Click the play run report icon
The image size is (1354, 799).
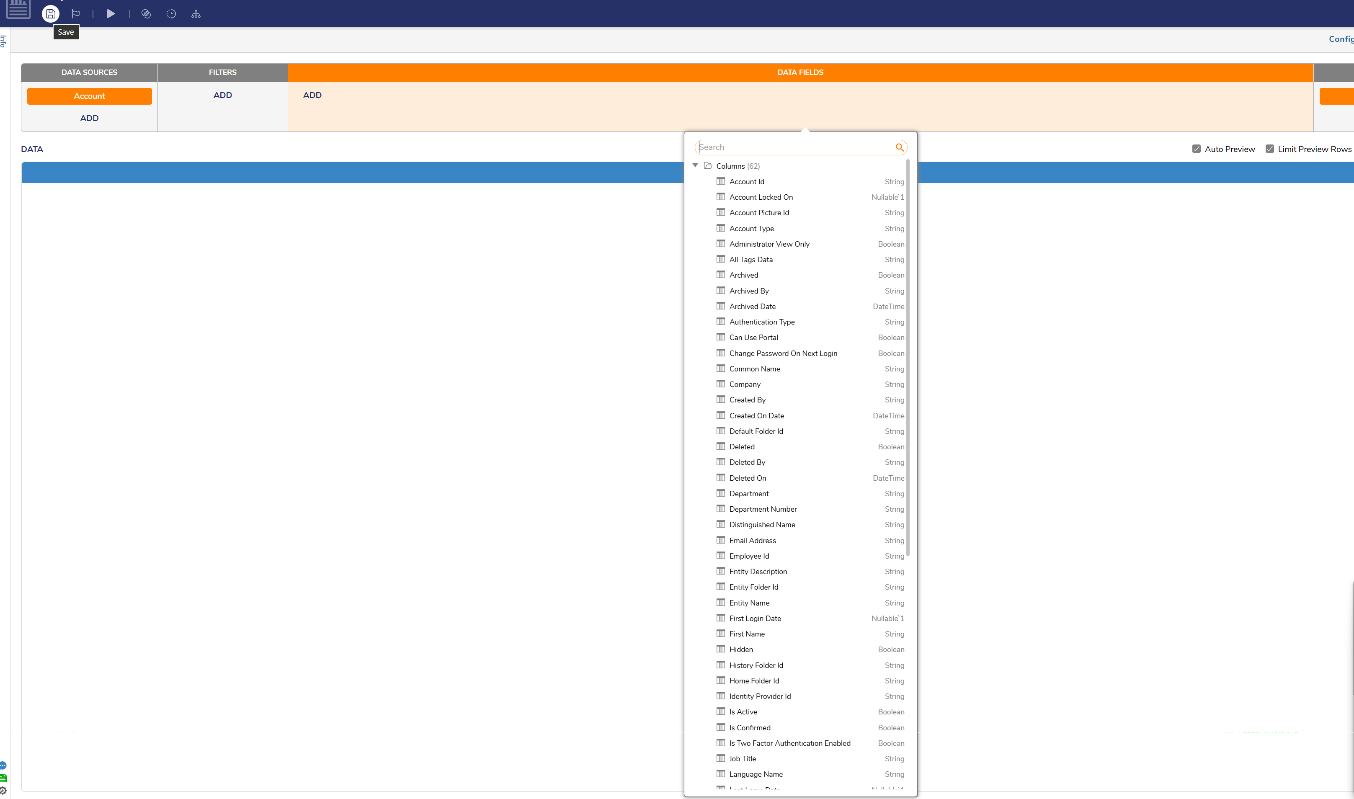pos(111,14)
